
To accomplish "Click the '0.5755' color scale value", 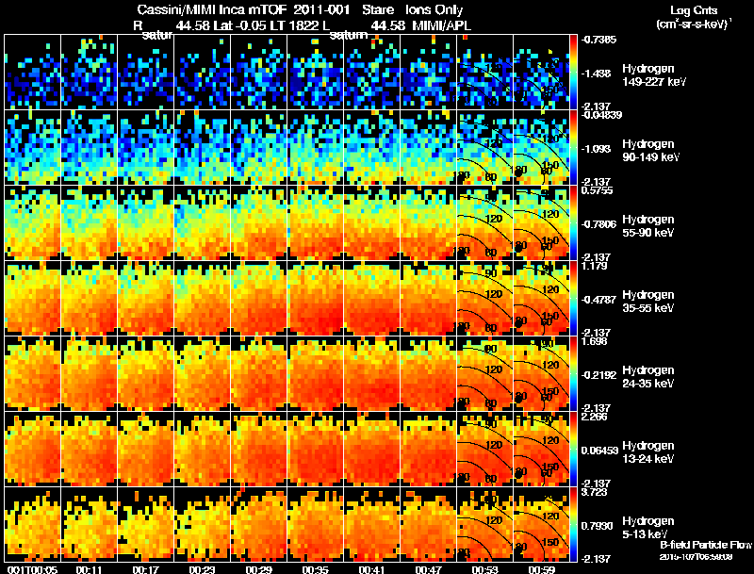I will pyautogui.click(x=597, y=190).
